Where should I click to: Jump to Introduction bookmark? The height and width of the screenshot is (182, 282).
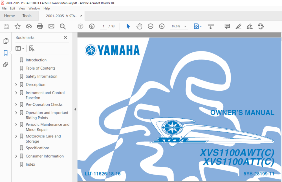36,60
